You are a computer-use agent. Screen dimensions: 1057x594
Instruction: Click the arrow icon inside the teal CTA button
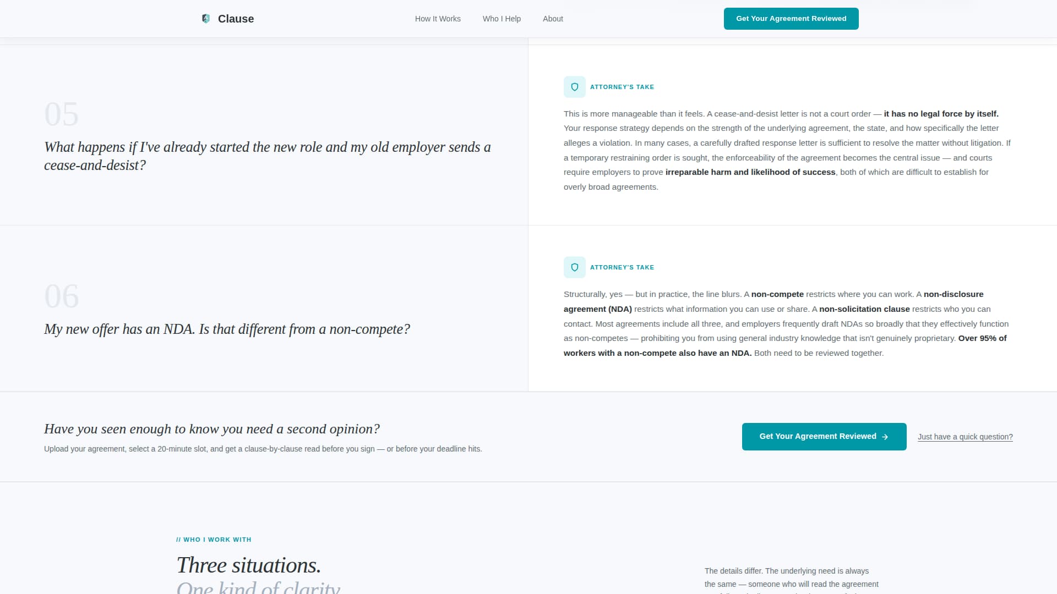click(x=886, y=436)
